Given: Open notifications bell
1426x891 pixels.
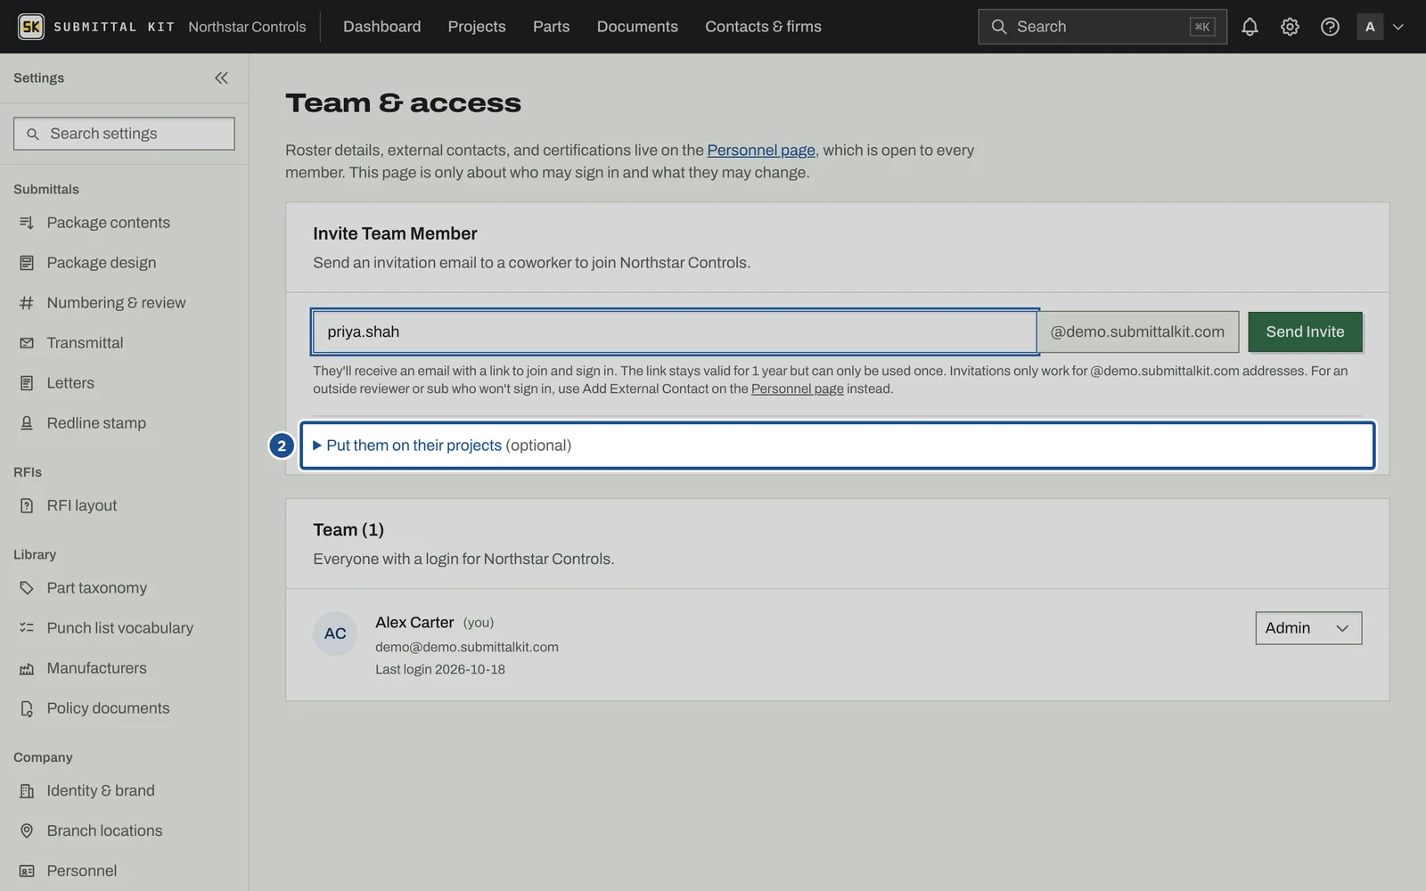Looking at the screenshot, I should click(1250, 27).
